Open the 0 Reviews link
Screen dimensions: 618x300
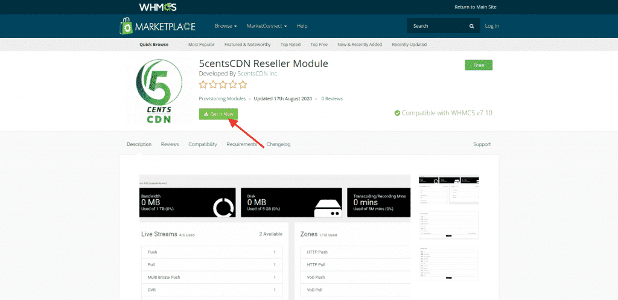[332, 98]
